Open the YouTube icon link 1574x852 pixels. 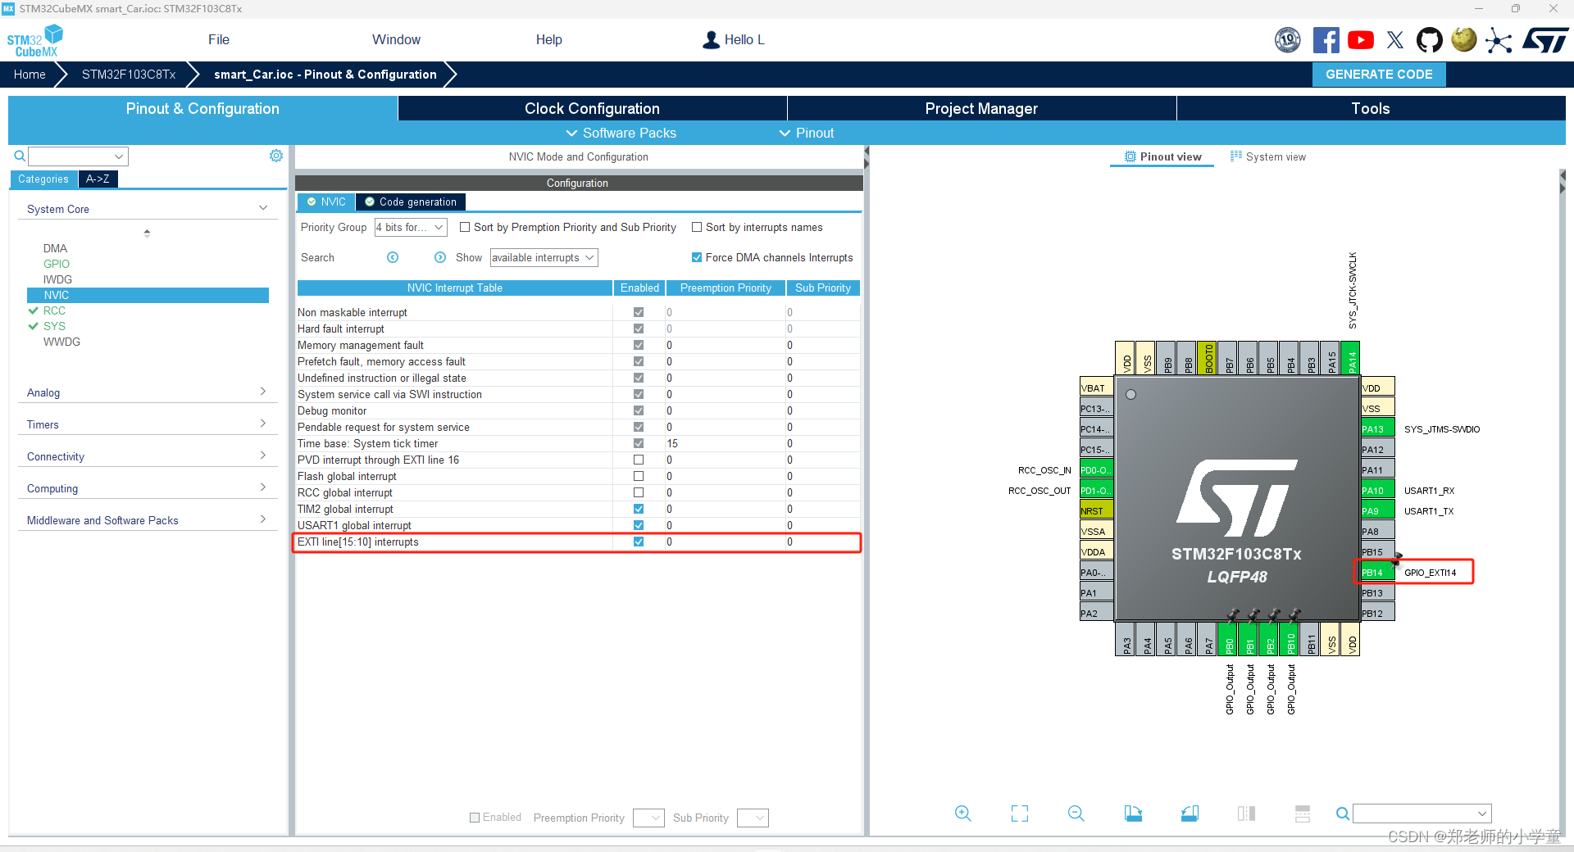tap(1361, 40)
